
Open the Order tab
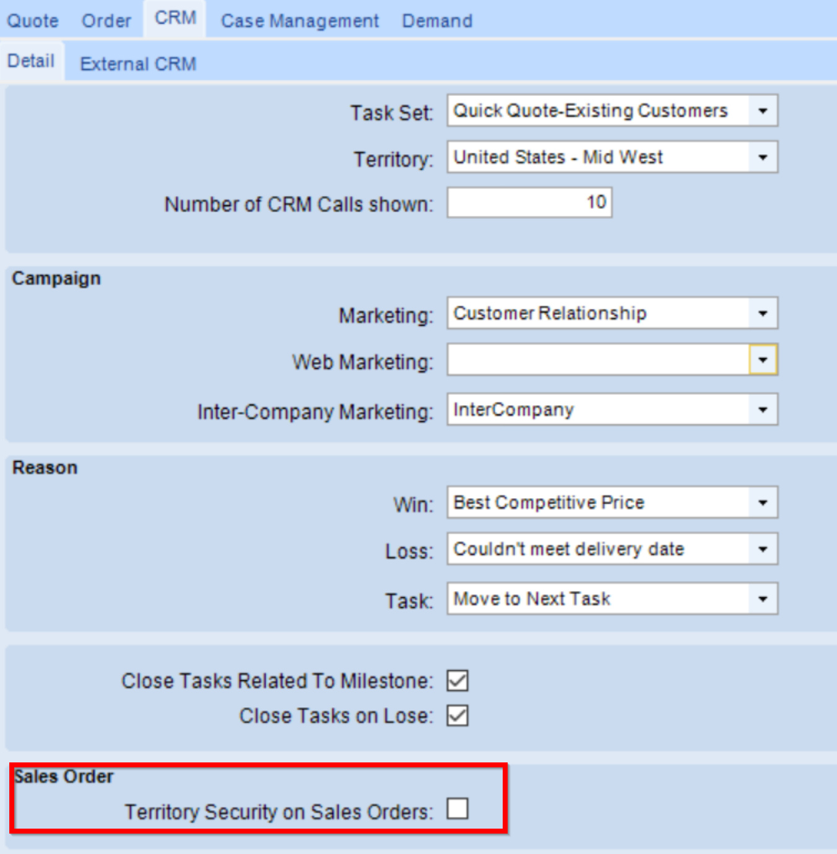pos(106,20)
